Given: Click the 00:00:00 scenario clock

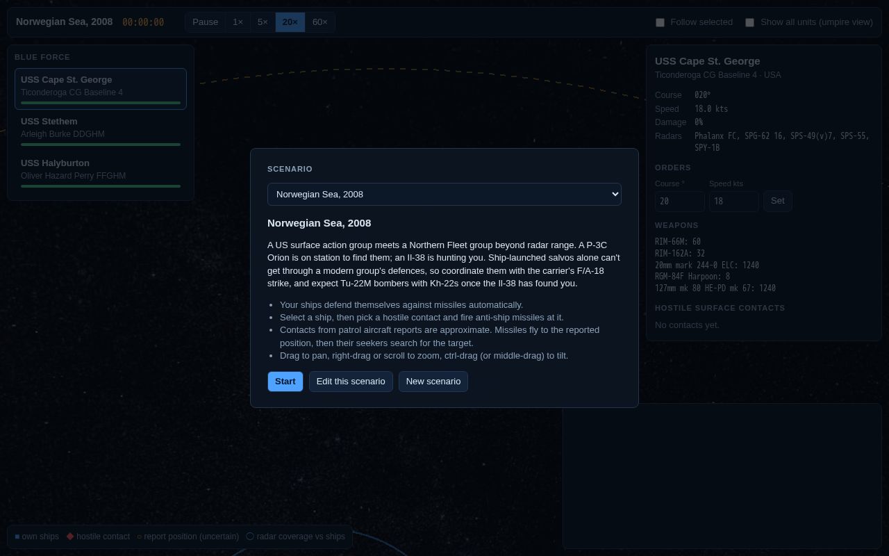Looking at the screenshot, I should (x=143, y=22).
